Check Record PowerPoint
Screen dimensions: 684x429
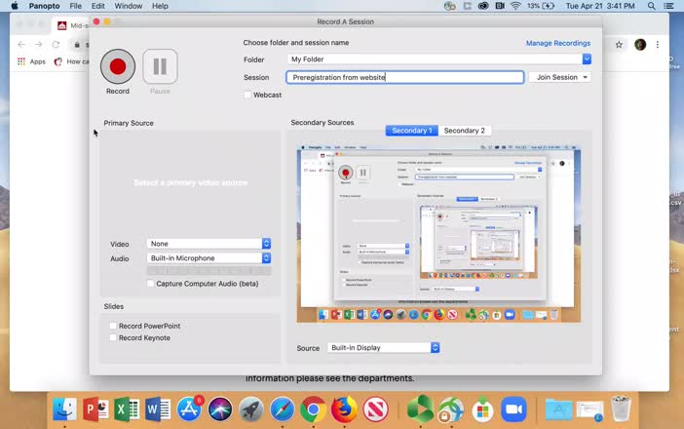point(113,326)
